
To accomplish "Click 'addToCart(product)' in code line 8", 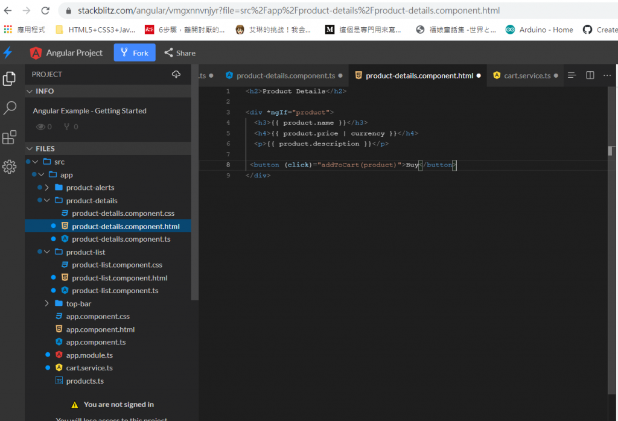I will point(358,165).
